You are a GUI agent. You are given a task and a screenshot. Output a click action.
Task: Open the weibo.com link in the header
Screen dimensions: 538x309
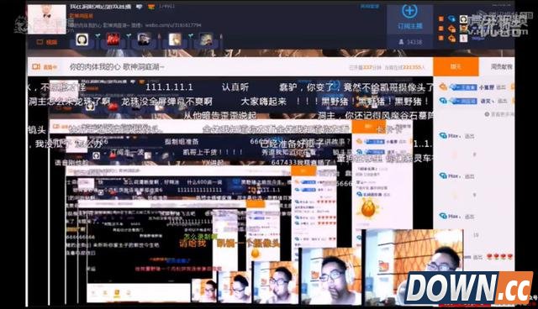(x=173, y=25)
